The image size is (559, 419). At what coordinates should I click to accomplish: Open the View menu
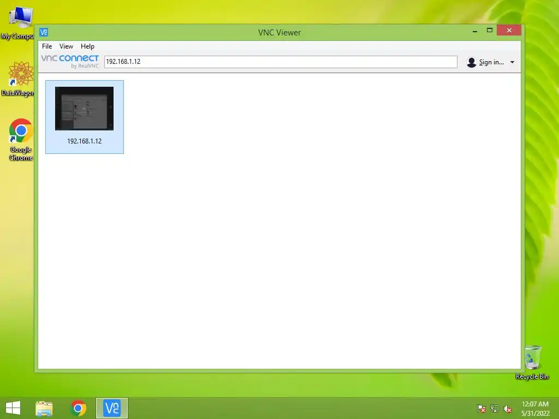pos(66,46)
